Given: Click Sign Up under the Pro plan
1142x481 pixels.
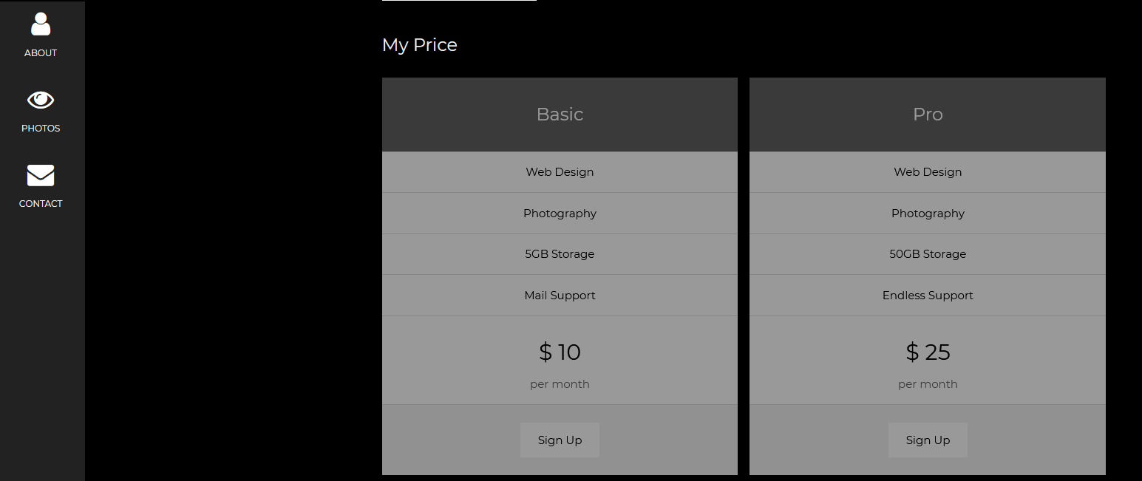Looking at the screenshot, I should point(928,440).
